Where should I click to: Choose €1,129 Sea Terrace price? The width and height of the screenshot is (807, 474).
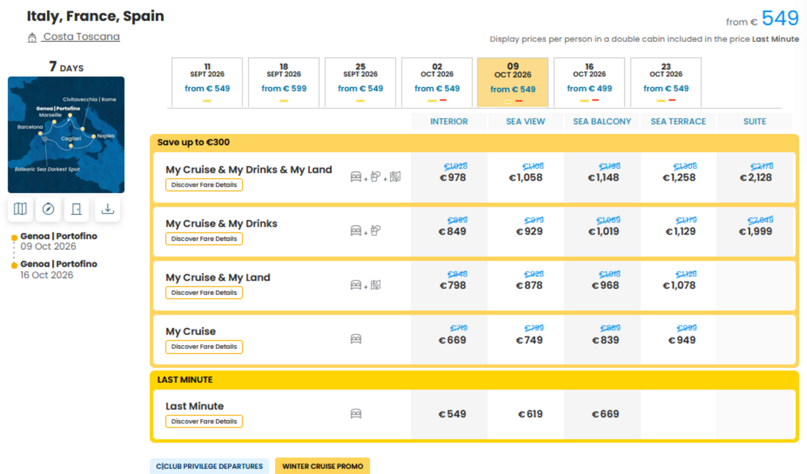point(681,231)
